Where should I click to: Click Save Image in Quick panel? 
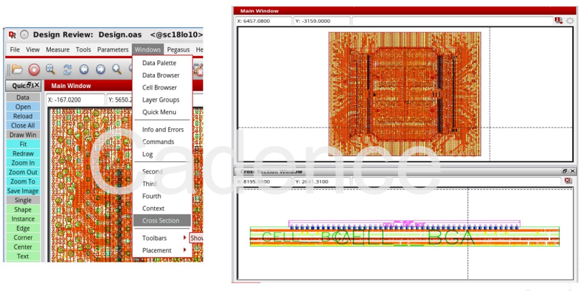pos(23,191)
